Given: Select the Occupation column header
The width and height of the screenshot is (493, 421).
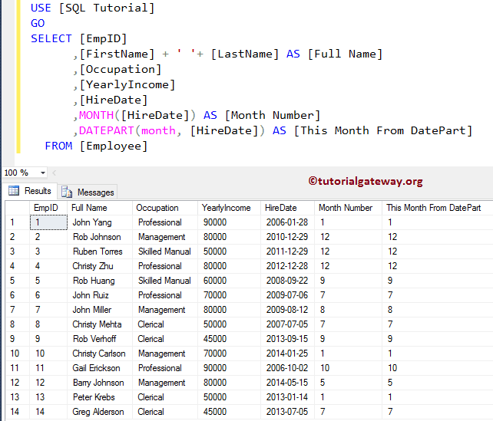Looking at the screenshot, I should pos(156,208).
